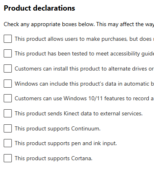Screen dimensions: 154x170
Task: Check the pen and ink input box
Action: pyautogui.click(x=8, y=143)
